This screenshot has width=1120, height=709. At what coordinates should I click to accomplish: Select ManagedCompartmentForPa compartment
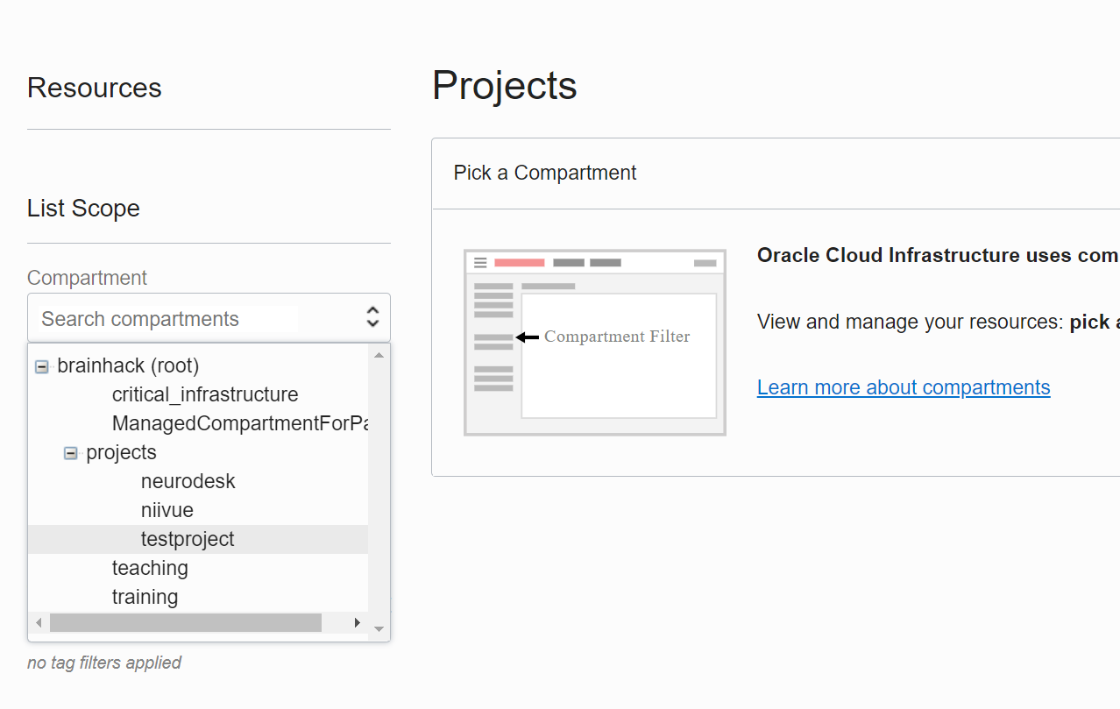coord(240,423)
